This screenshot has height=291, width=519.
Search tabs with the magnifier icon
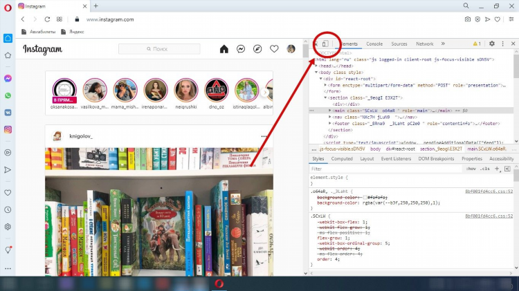coord(466,6)
